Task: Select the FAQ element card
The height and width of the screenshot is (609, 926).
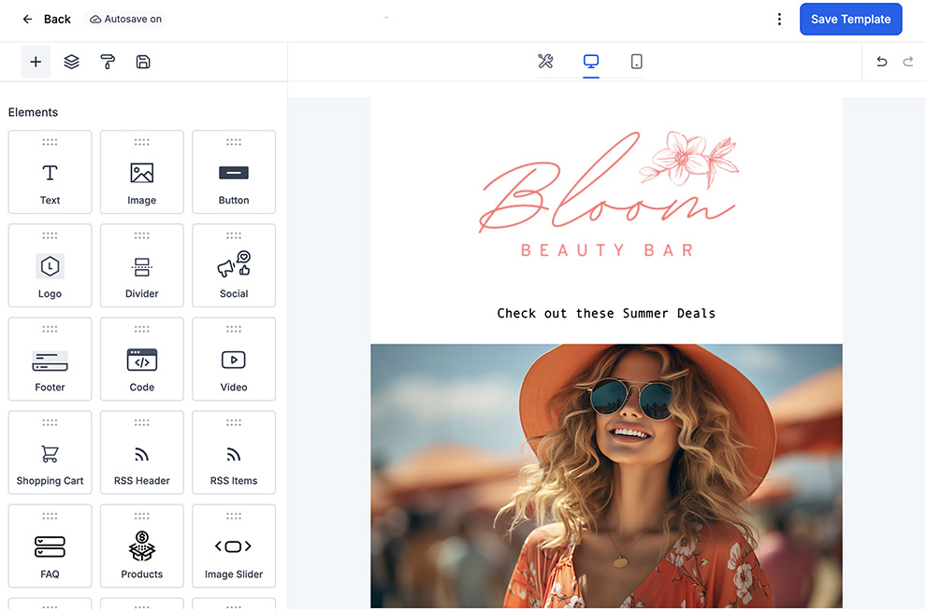Action: pos(49,545)
